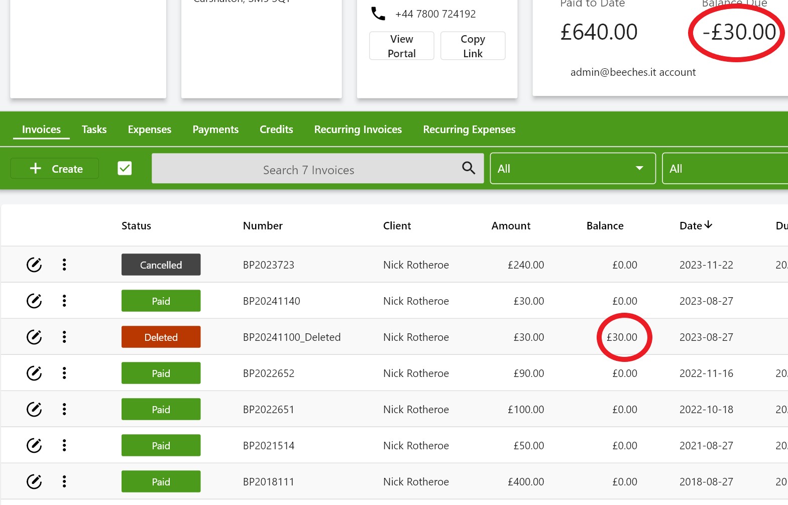The width and height of the screenshot is (788, 505).
Task: Click the Create invoice button
Action: click(x=55, y=168)
